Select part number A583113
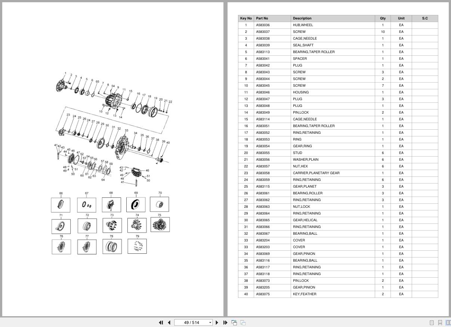 263,52
